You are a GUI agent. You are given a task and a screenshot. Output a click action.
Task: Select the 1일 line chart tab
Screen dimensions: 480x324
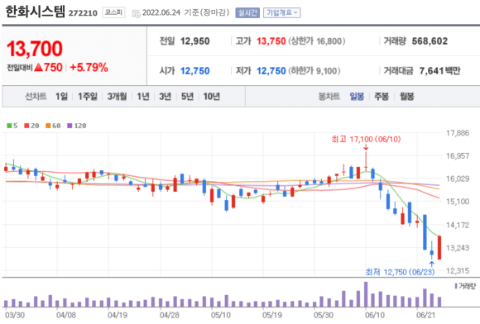(61, 97)
